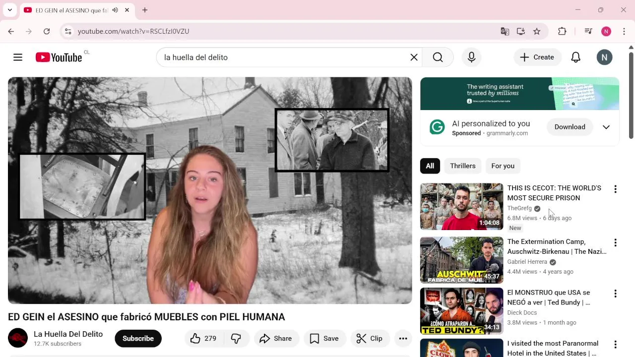Click the CECOT prison video thumbnail
The width and height of the screenshot is (635, 357).
tap(462, 207)
